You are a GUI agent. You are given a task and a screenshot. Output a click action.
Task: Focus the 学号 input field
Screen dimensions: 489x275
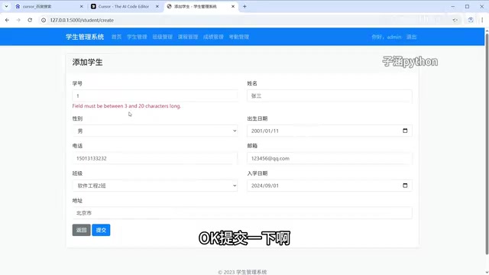(155, 95)
